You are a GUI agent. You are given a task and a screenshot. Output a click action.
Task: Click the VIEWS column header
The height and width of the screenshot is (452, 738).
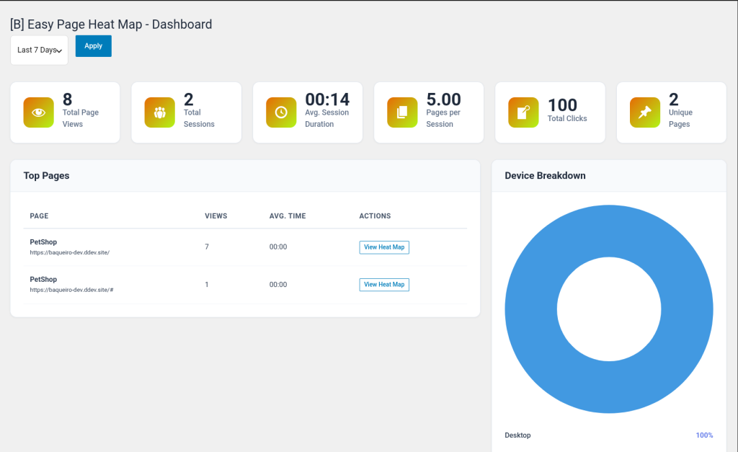click(216, 216)
